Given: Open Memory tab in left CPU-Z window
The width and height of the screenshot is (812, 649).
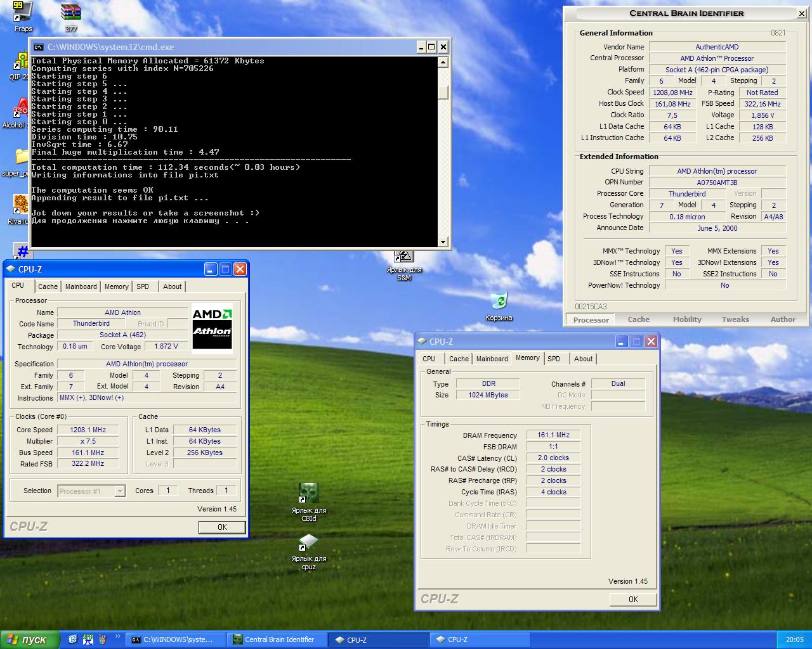Looking at the screenshot, I should point(117,286).
